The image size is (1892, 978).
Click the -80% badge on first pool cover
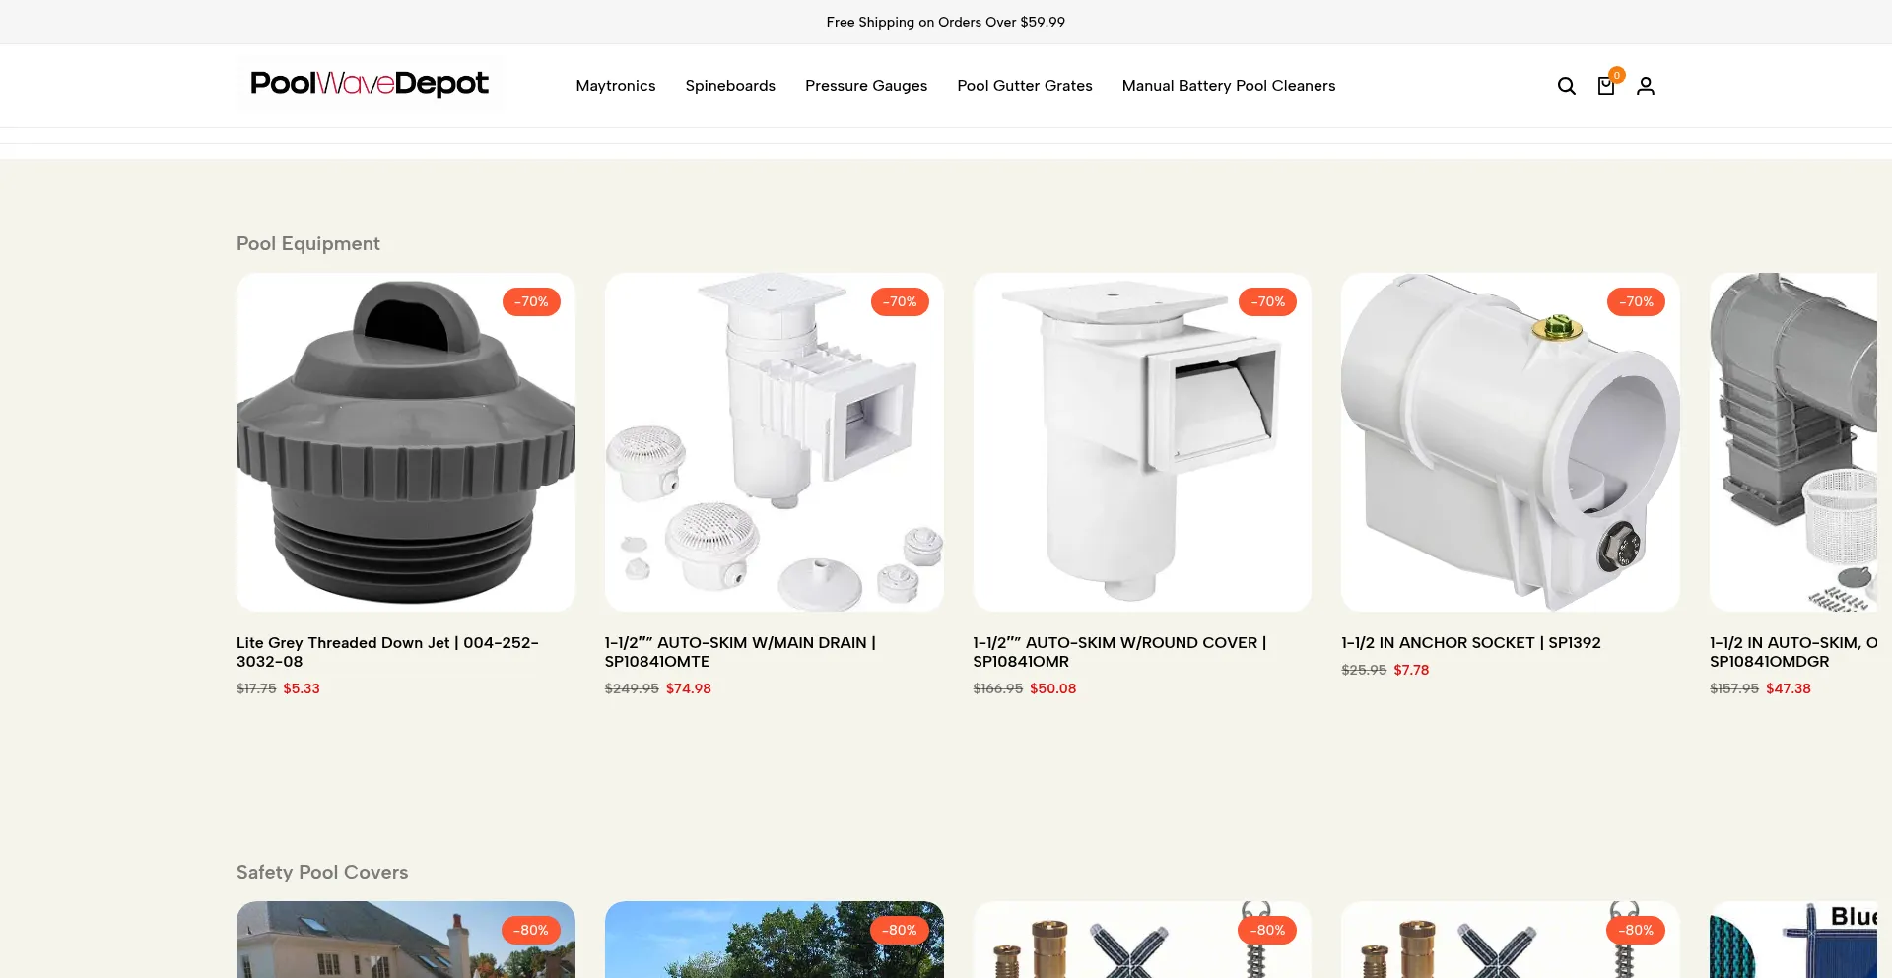tap(531, 930)
